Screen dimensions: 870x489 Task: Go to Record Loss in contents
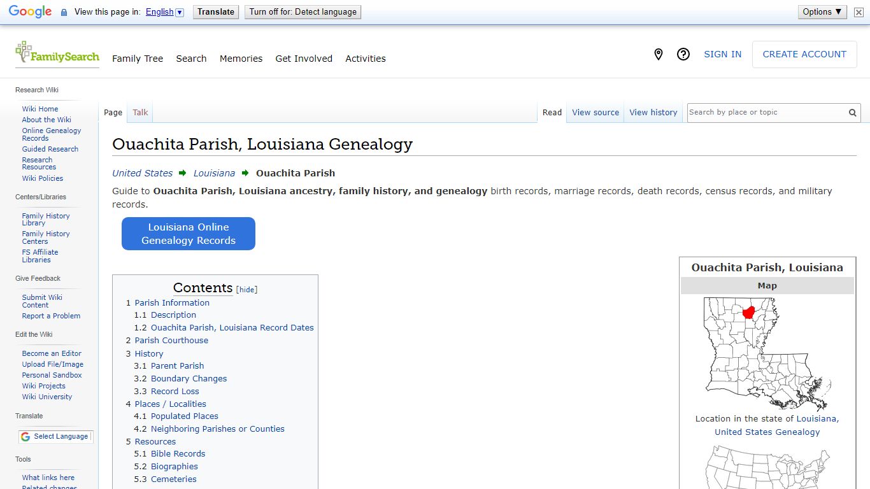click(x=175, y=392)
